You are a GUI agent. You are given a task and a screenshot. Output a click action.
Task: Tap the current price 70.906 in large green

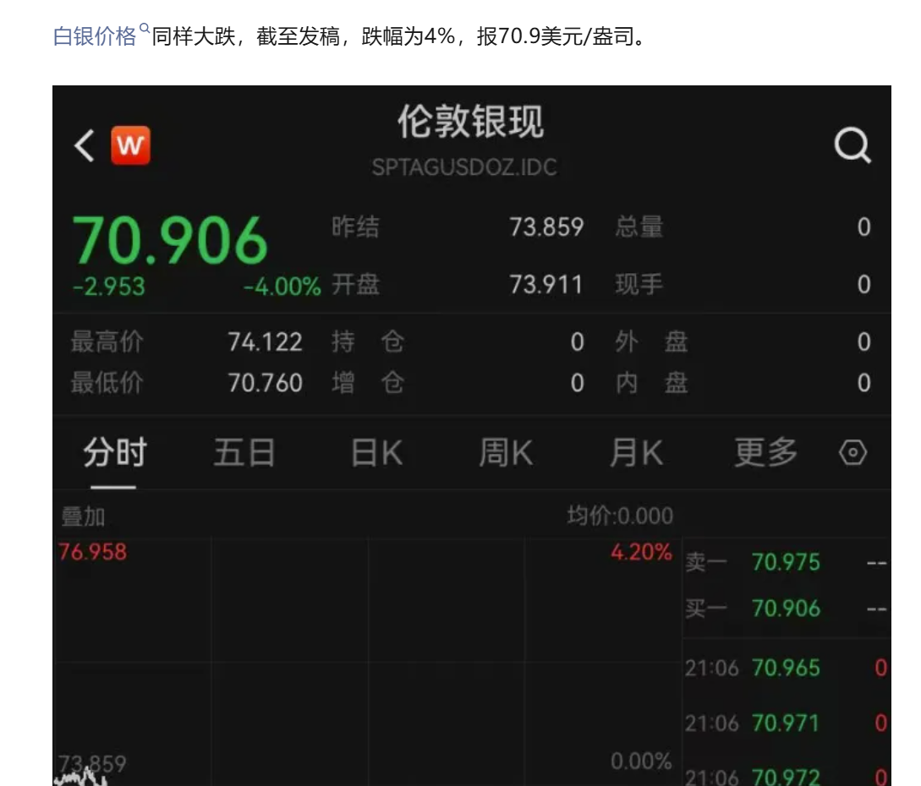pos(170,240)
